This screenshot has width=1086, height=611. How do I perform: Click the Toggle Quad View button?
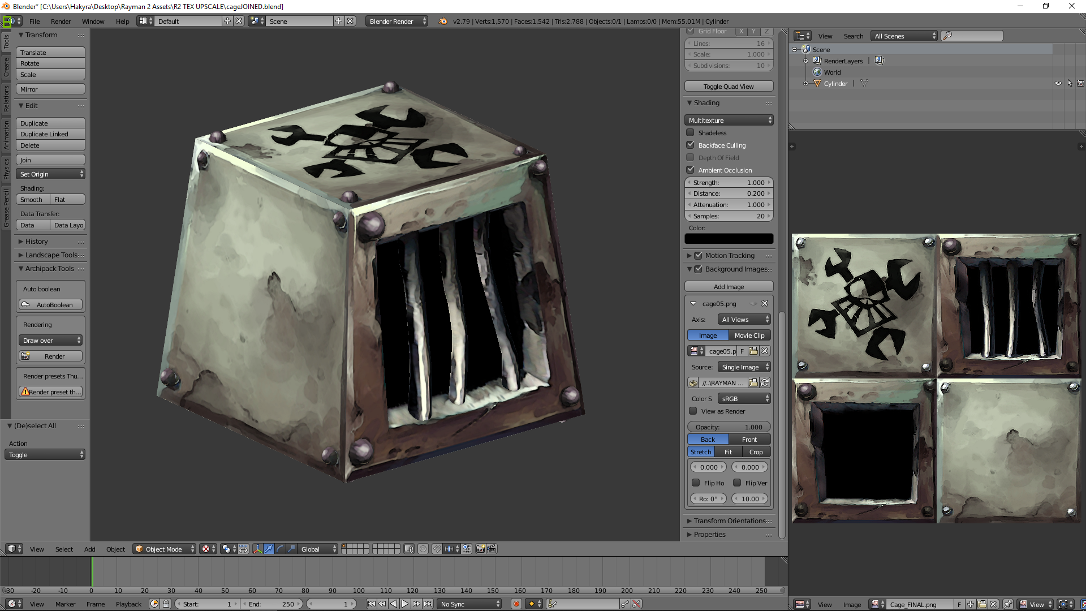click(x=729, y=86)
